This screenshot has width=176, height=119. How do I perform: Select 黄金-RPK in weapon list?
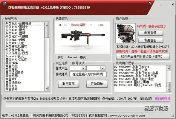point(12,63)
